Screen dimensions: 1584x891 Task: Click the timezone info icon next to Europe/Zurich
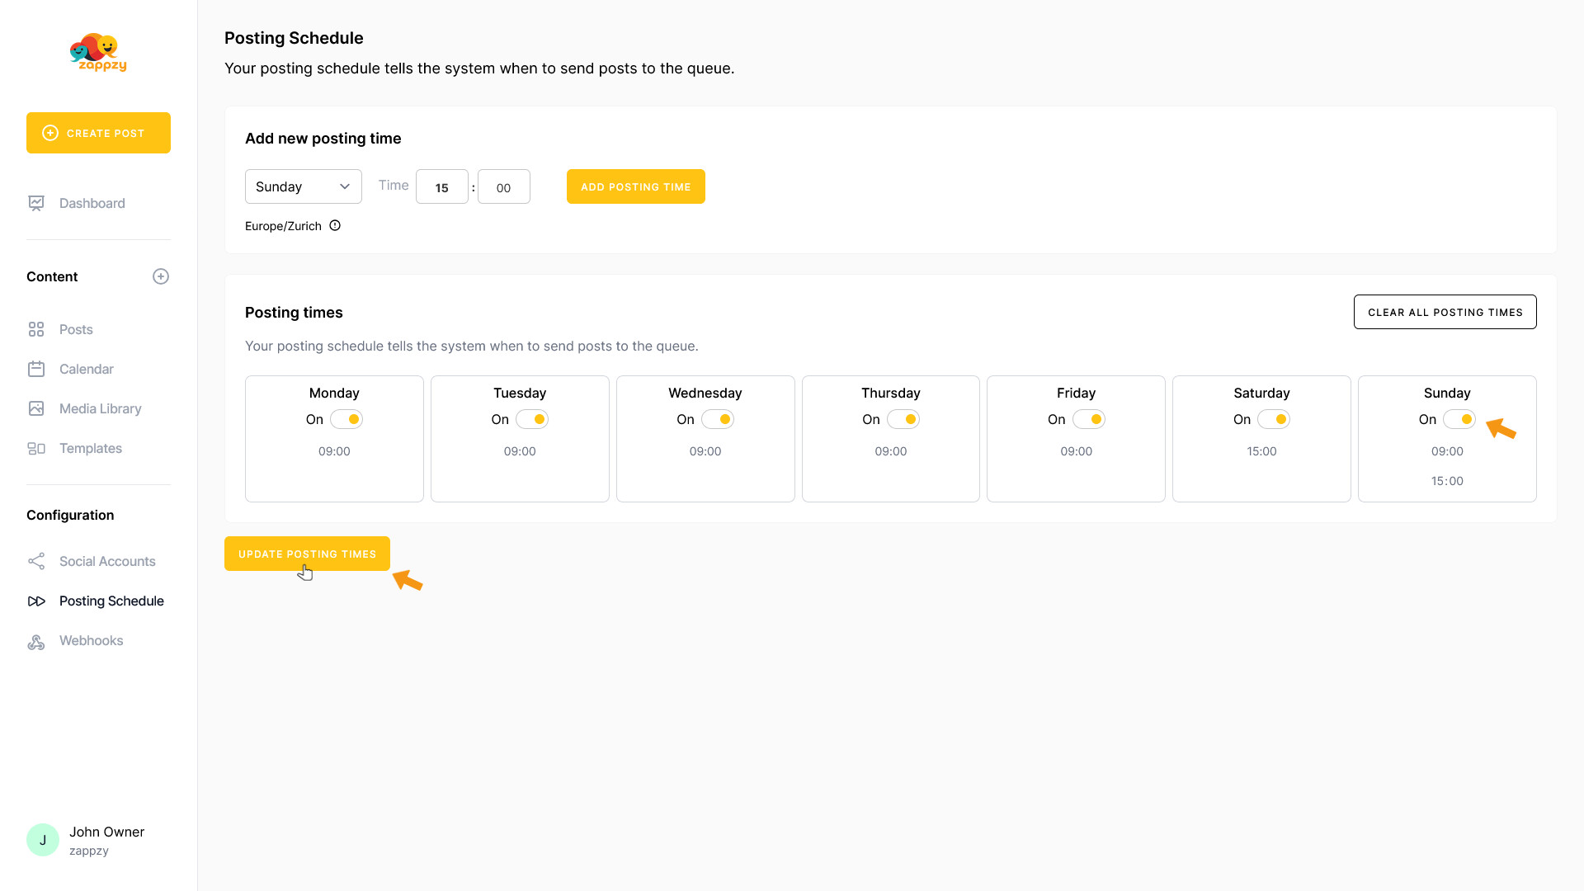pos(335,225)
